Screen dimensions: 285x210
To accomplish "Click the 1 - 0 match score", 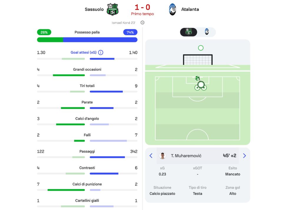I will pos(142,7).
